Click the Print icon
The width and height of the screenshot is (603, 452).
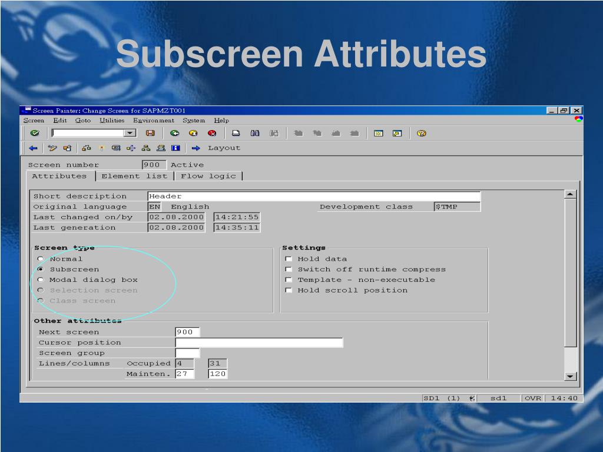tap(236, 133)
